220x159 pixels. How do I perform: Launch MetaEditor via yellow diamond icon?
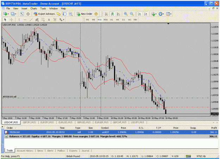click(96, 14)
